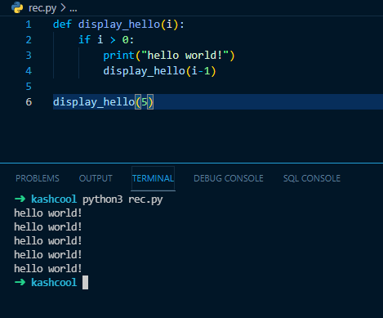The height and width of the screenshot is (318, 383).
Task: Click line number 6 in the gutter
Action: 29,102
